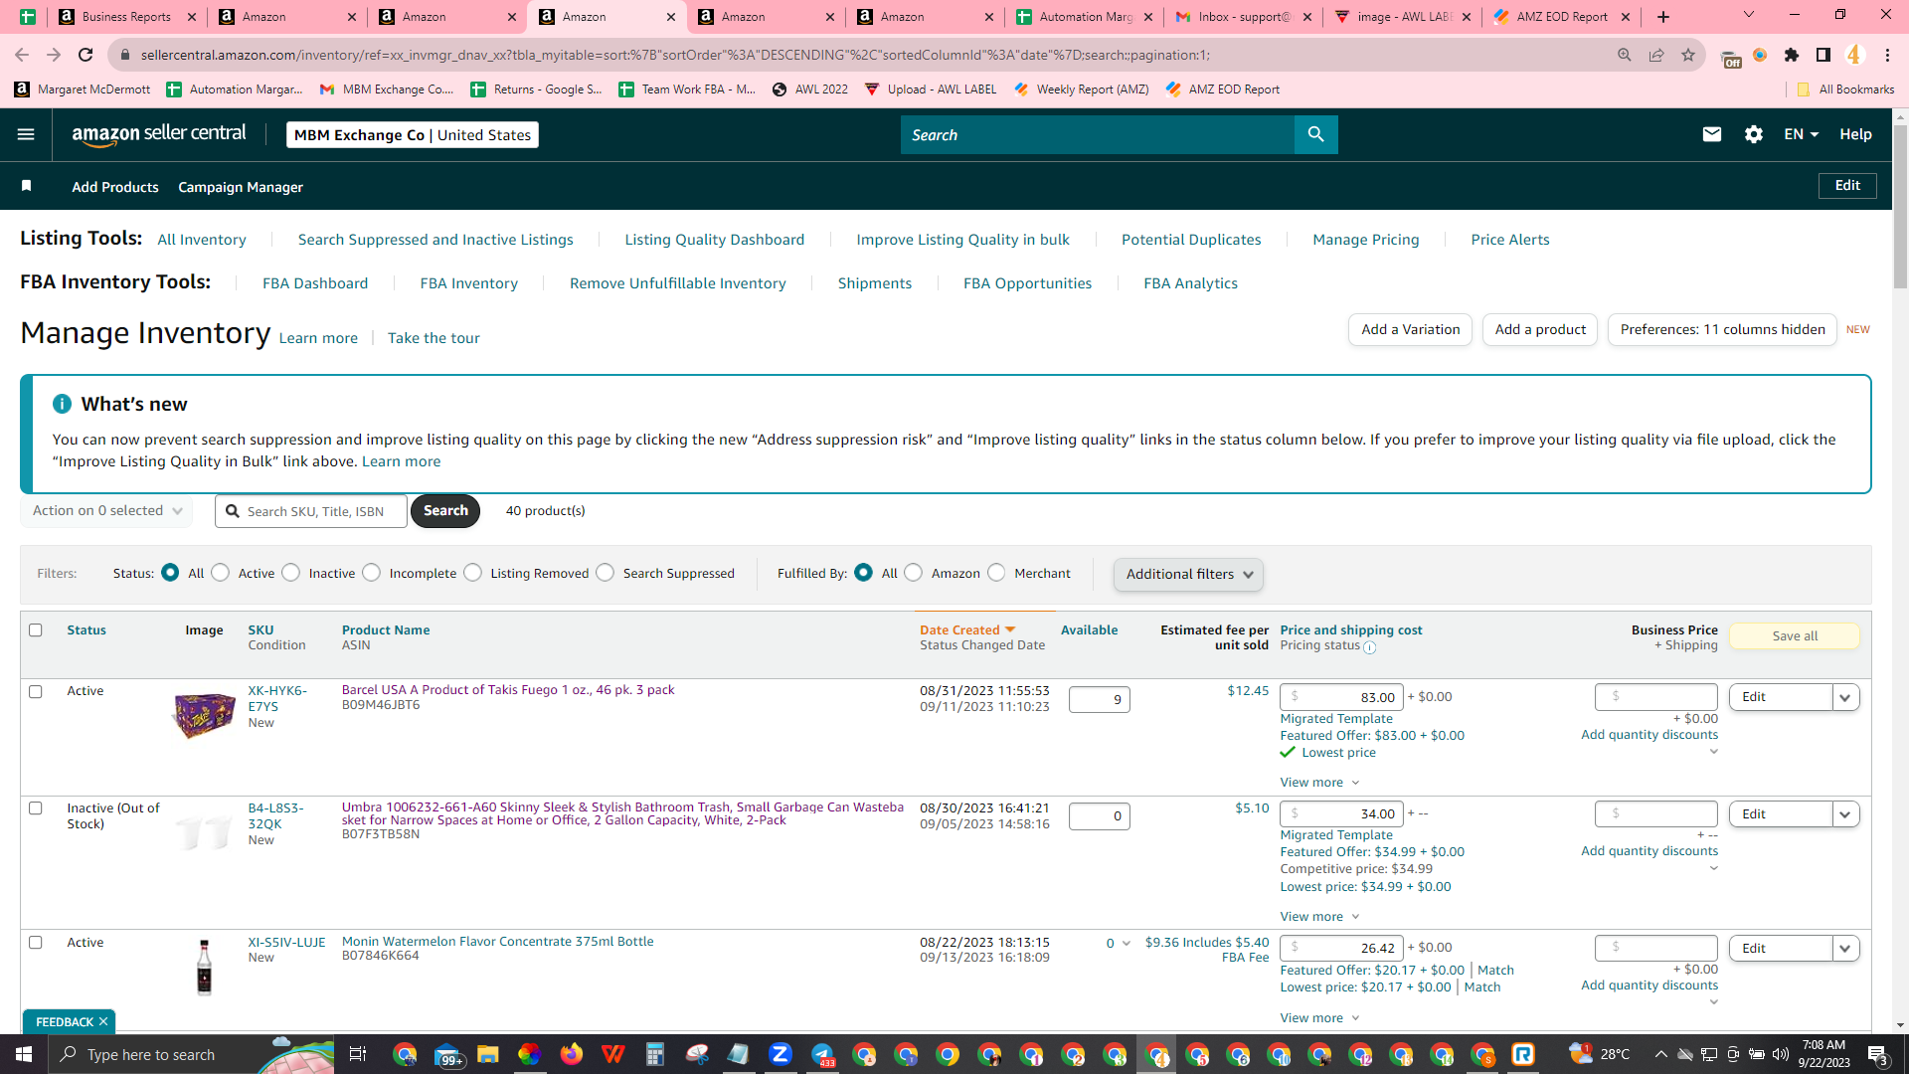Check the Monin Watermelon row checkbox
This screenshot has height=1074, width=1909.
coord(36,942)
